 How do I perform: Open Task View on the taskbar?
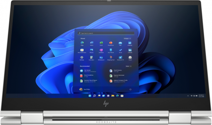(99, 96)
